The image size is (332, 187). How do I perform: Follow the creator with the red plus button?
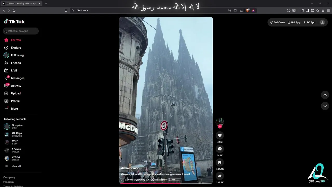pyautogui.click(x=220, y=126)
